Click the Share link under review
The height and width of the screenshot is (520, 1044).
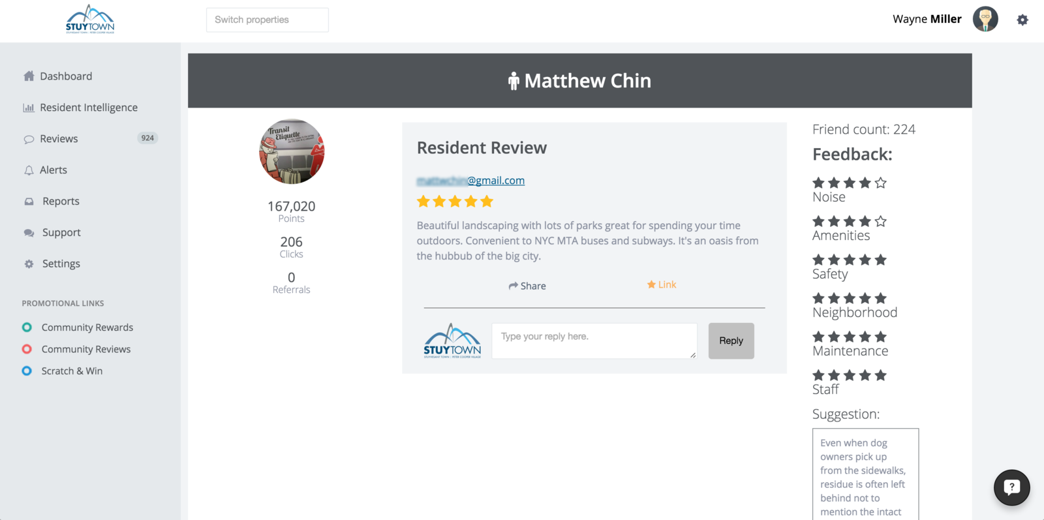click(x=527, y=286)
